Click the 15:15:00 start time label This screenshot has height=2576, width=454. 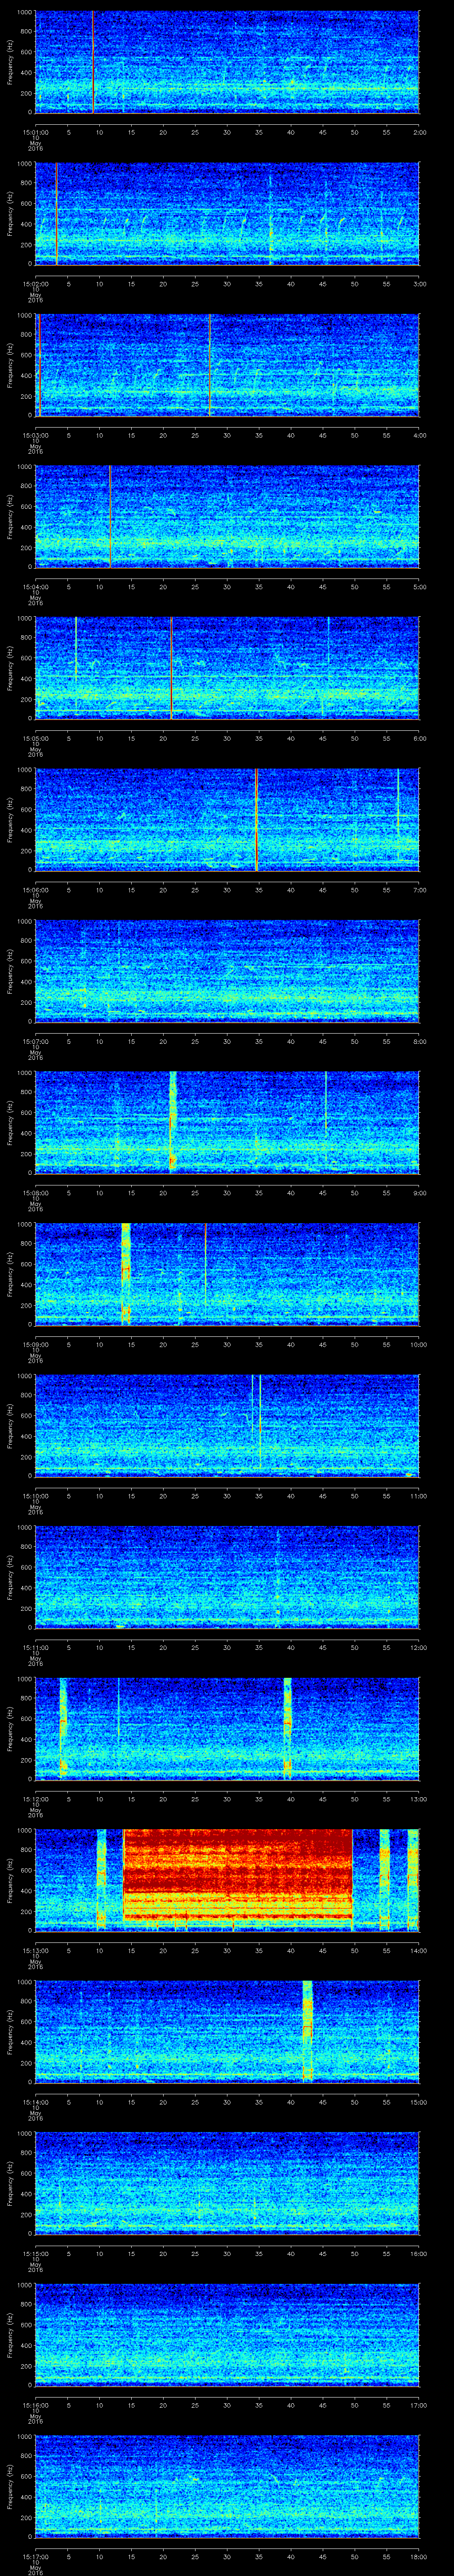tap(35, 2253)
